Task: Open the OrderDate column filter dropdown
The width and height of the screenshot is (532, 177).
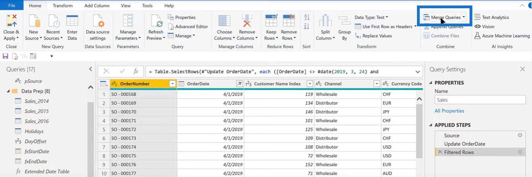Action: 239,84
